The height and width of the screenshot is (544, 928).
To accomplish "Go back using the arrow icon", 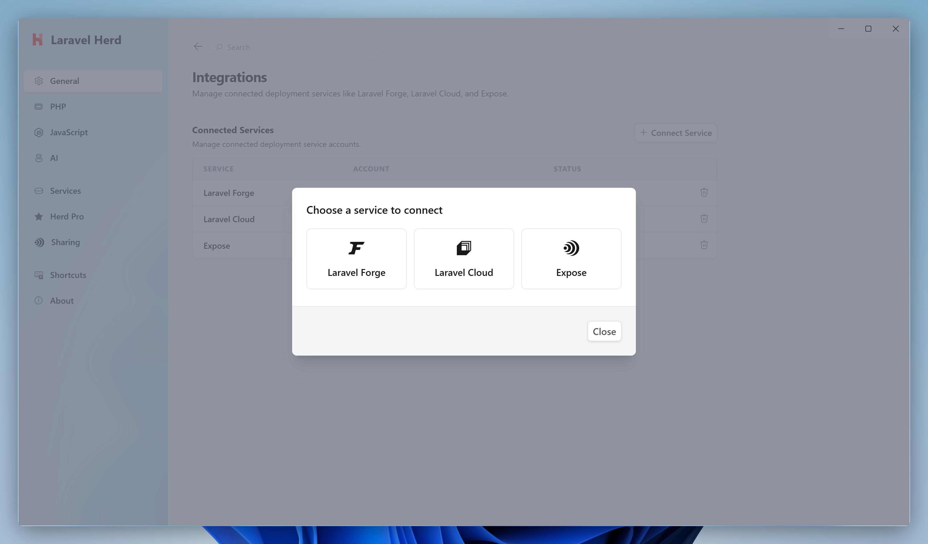I will [198, 47].
